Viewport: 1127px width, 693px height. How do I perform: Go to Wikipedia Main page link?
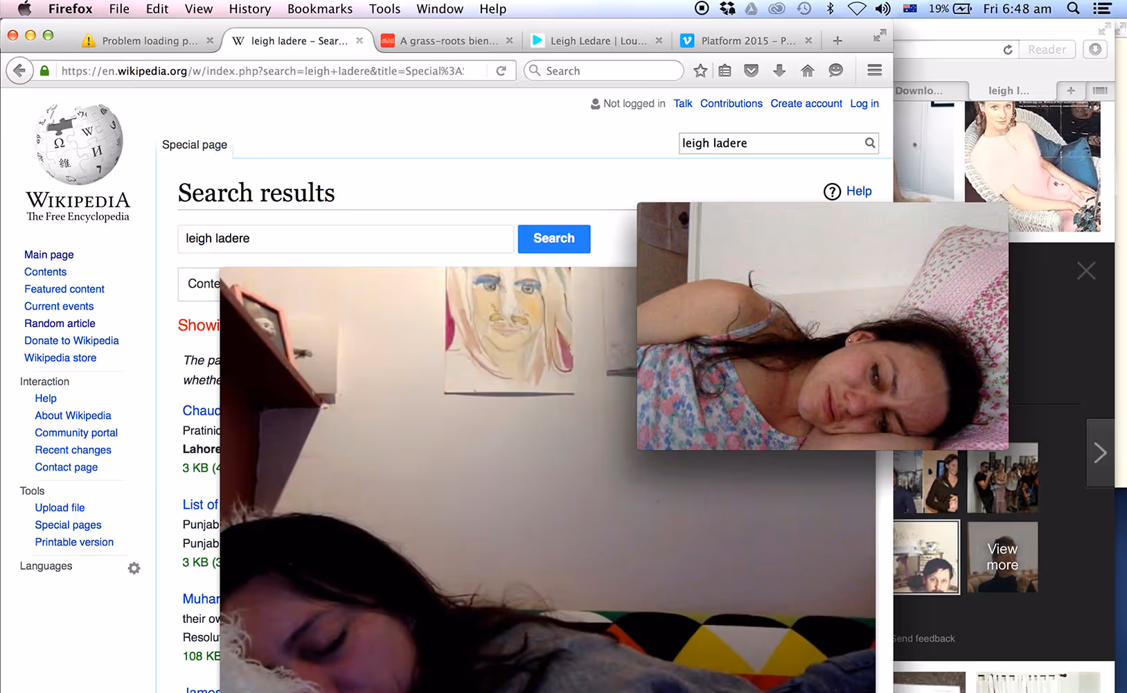(x=49, y=254)
